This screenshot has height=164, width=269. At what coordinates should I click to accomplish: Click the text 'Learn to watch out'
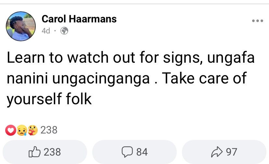coord(53,58)
